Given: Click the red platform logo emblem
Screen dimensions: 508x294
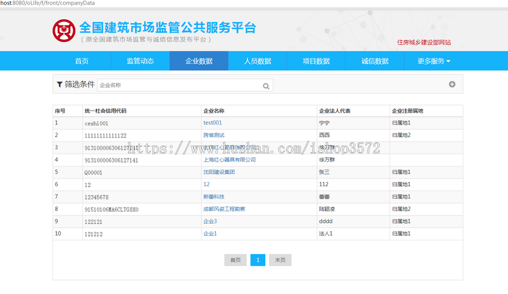Looking at the screenshot, I should coord(64,31).
